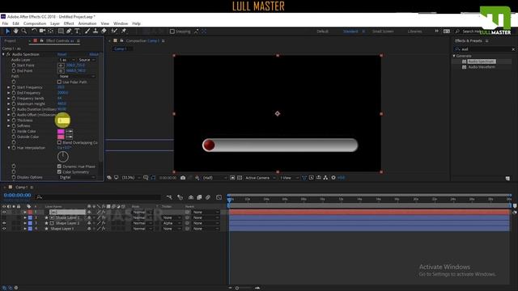Image resolution: width=518 pixels, height=291 pixels.
Task: Click the Frame Blending timeline switch
Action: [x=199, y=197]
